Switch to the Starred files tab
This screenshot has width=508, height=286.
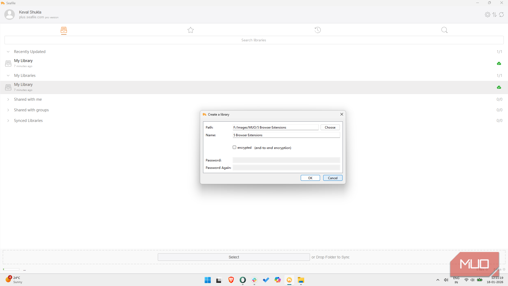click(x=191, y=30)
